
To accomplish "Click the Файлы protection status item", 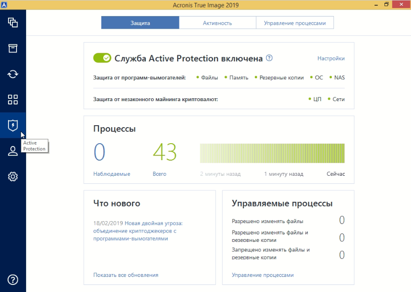I will [207, 77].
